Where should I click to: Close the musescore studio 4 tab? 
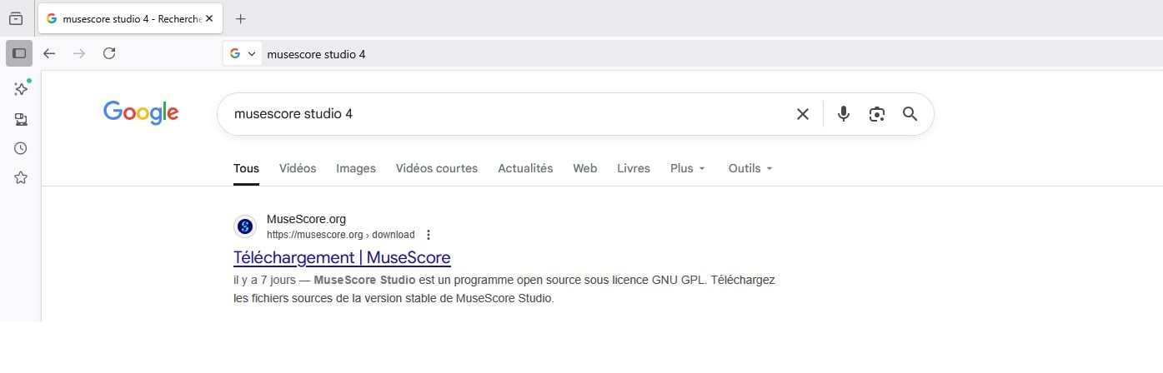(x=209, y=18)
